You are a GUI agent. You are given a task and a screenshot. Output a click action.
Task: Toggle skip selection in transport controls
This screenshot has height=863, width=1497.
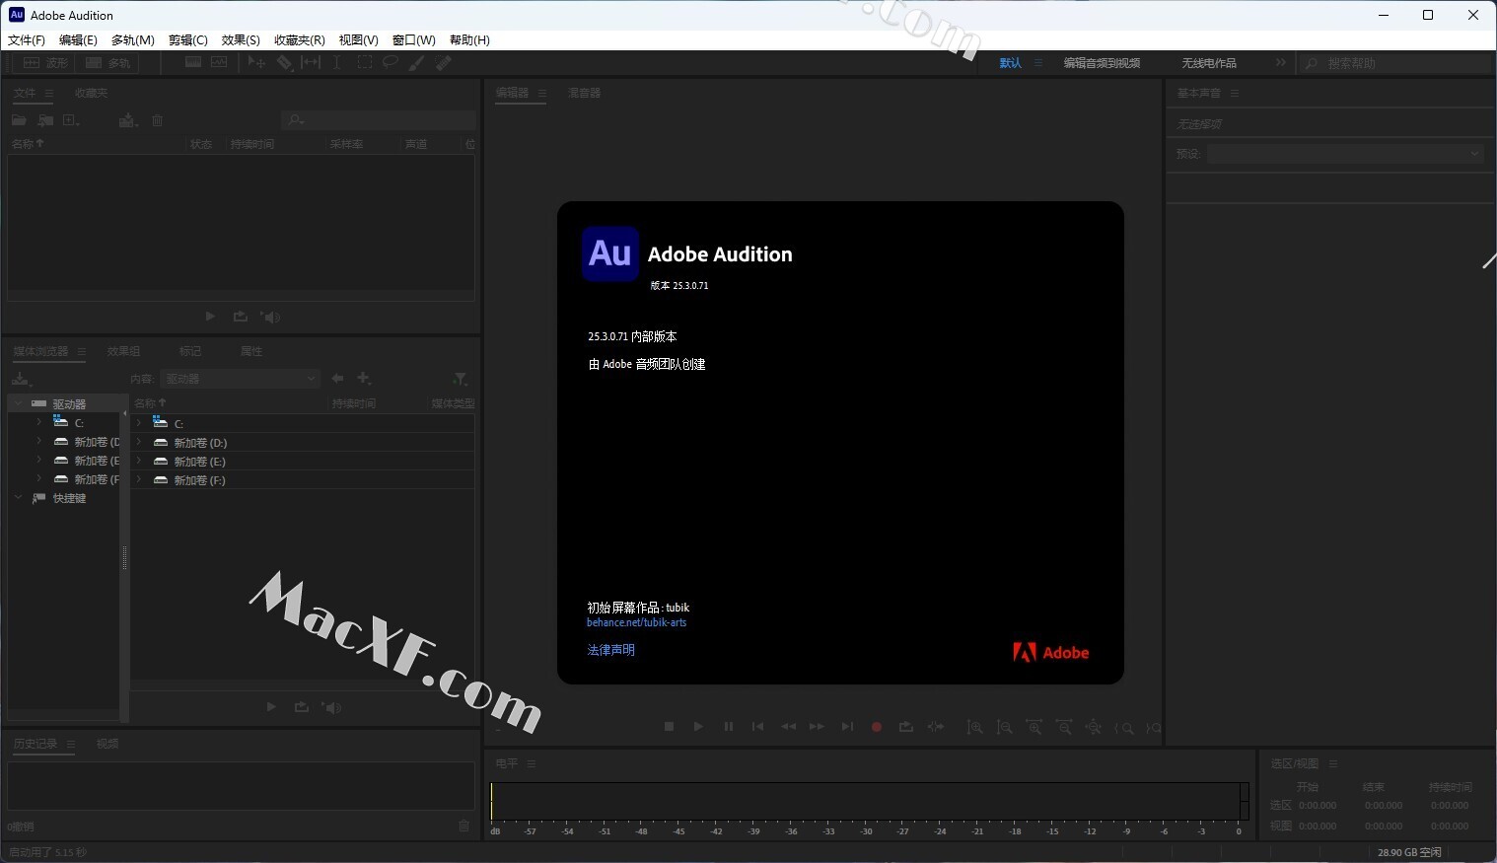[936, 727]
